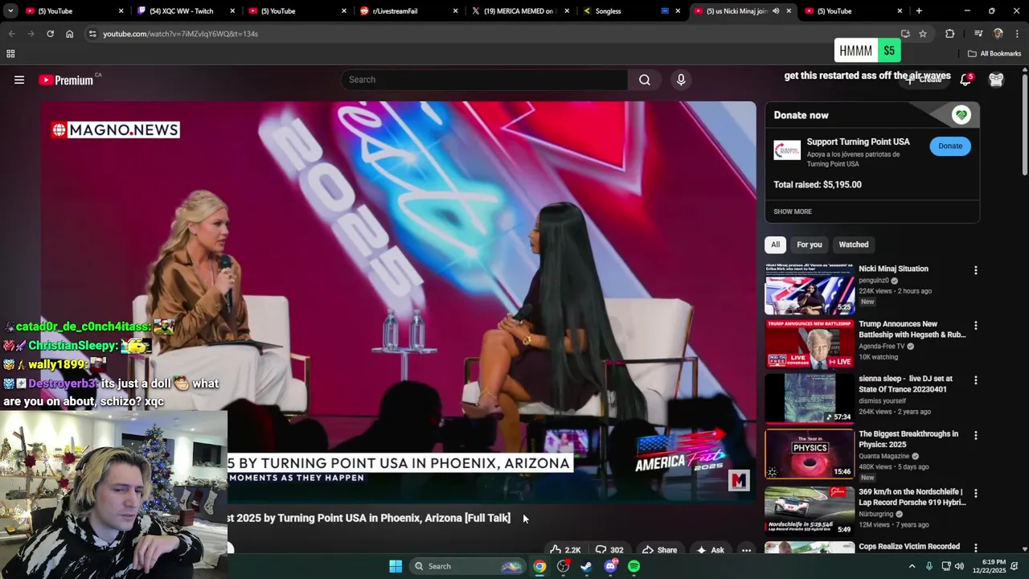Viewport: 1029px width, 579px height.
Task: Open All Bookmarks folder
Action: 994,54
